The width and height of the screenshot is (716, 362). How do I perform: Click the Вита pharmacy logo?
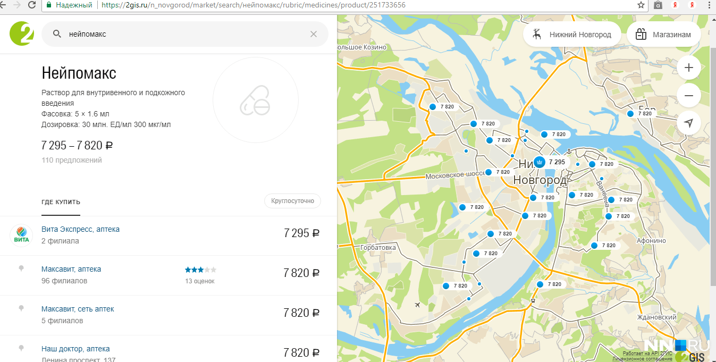tap(21, 235)
